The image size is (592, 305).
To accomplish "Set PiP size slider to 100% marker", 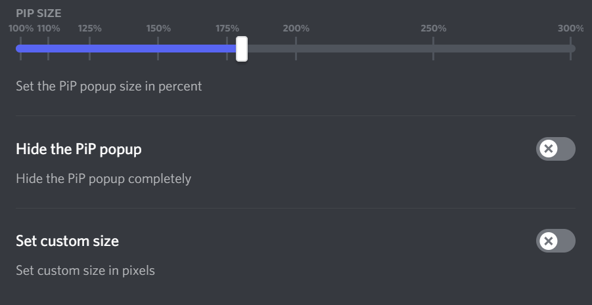I will (20, 49).
